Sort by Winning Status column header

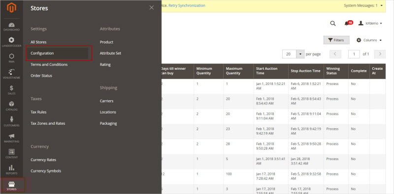click(x=336, y=71)
